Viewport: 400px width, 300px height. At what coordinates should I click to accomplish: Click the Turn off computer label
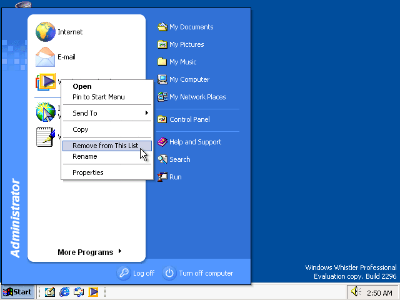206,273
